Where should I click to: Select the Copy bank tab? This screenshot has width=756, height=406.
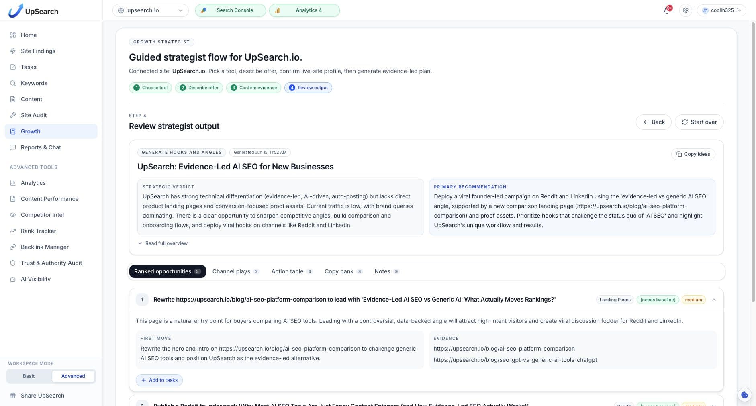(343, 271)
